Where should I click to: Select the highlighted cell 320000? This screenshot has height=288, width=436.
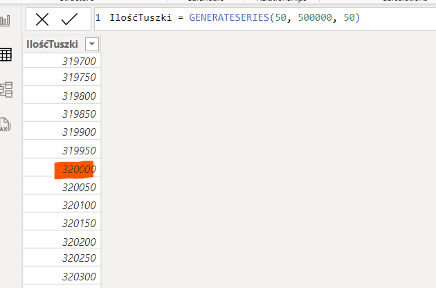(x=62, y=169)
